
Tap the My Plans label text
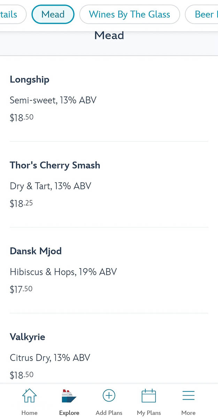click(x=149, y=413)
